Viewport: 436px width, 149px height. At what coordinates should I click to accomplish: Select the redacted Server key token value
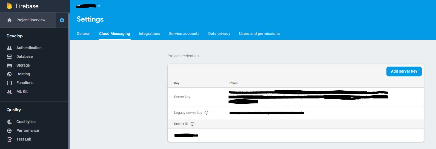(308, 97)
